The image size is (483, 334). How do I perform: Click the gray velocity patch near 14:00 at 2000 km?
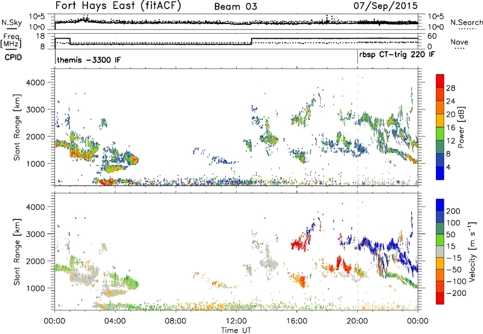[269, 263]
